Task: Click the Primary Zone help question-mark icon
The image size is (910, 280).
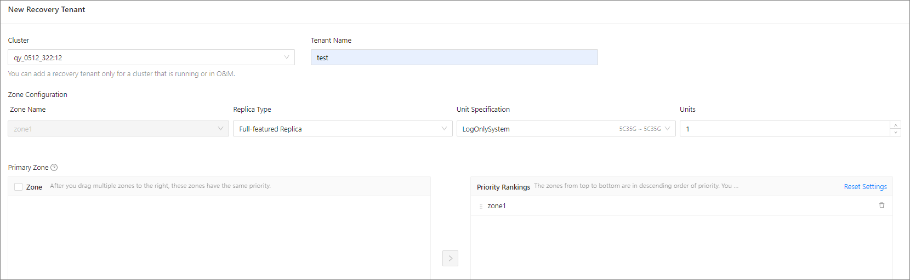Action: point(54,168)
